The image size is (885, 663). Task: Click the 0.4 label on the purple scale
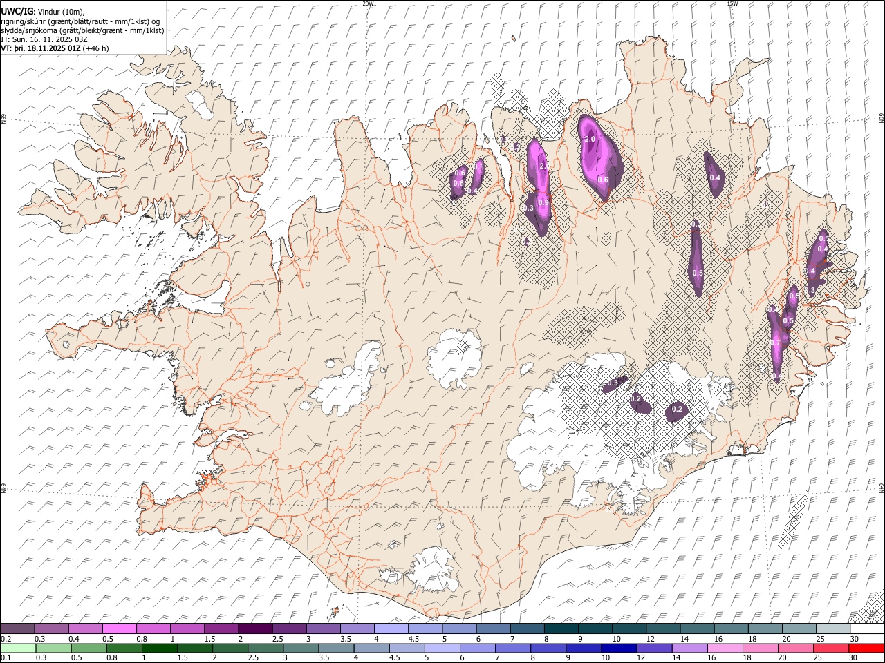click(x=73, y=639)
